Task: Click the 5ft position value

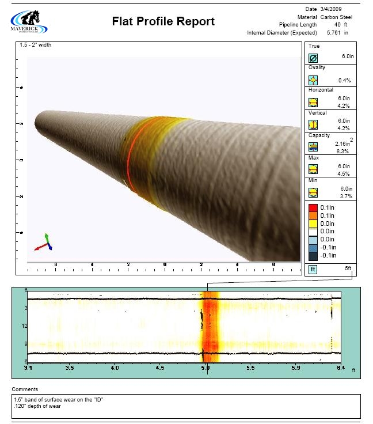Action: [348, 268]
